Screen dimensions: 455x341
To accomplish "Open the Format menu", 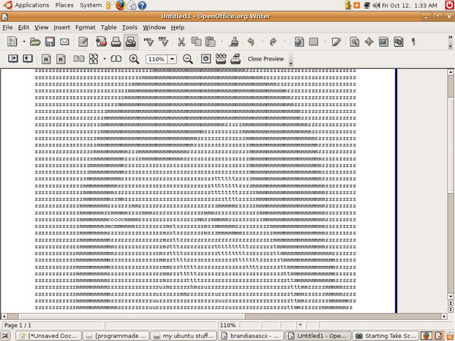I will click(85, 27).
